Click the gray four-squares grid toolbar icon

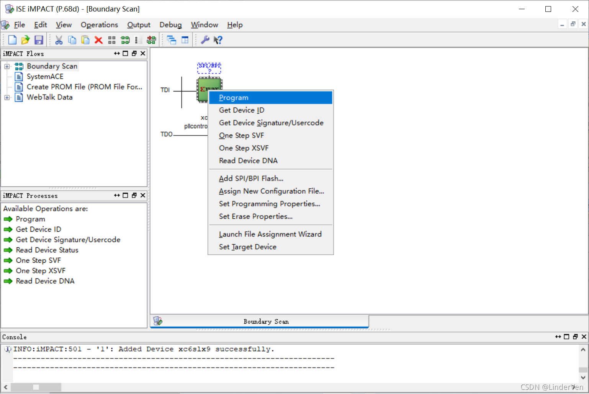112,40
